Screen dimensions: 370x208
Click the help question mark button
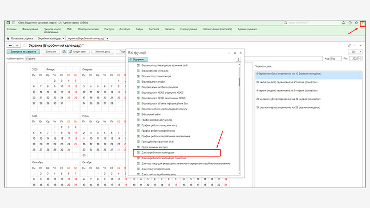tap(238, 60)
